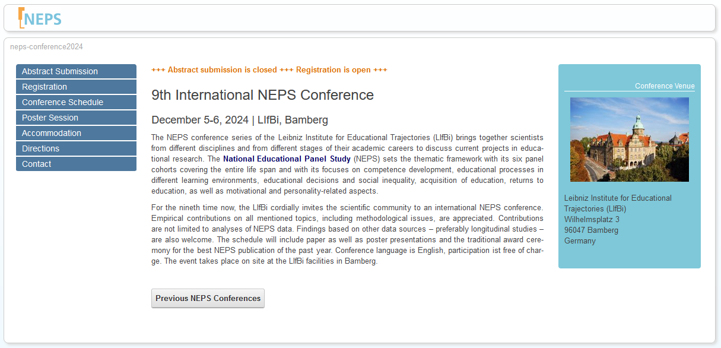
Task: Open the Abstract Submission menu item
Action: [x=76, y=71]
